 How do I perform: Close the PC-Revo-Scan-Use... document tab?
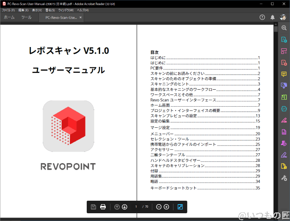[81, 17]
